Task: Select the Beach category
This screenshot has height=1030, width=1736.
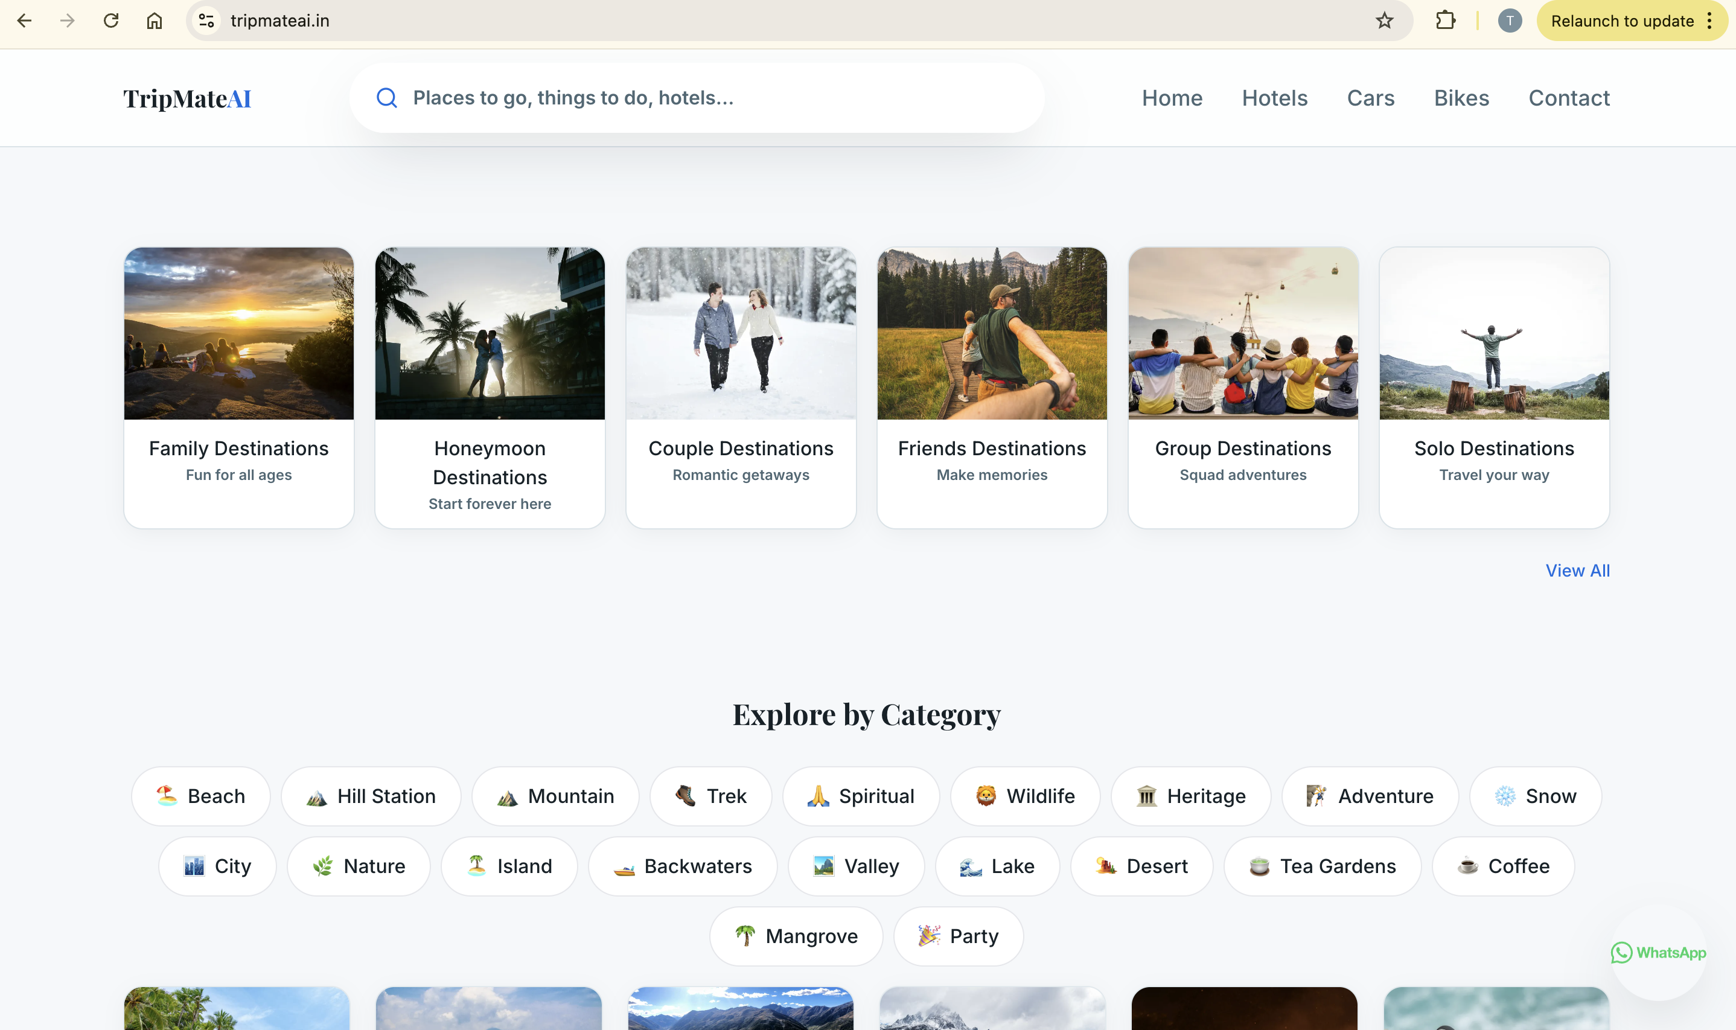Action: pos(200,795)
